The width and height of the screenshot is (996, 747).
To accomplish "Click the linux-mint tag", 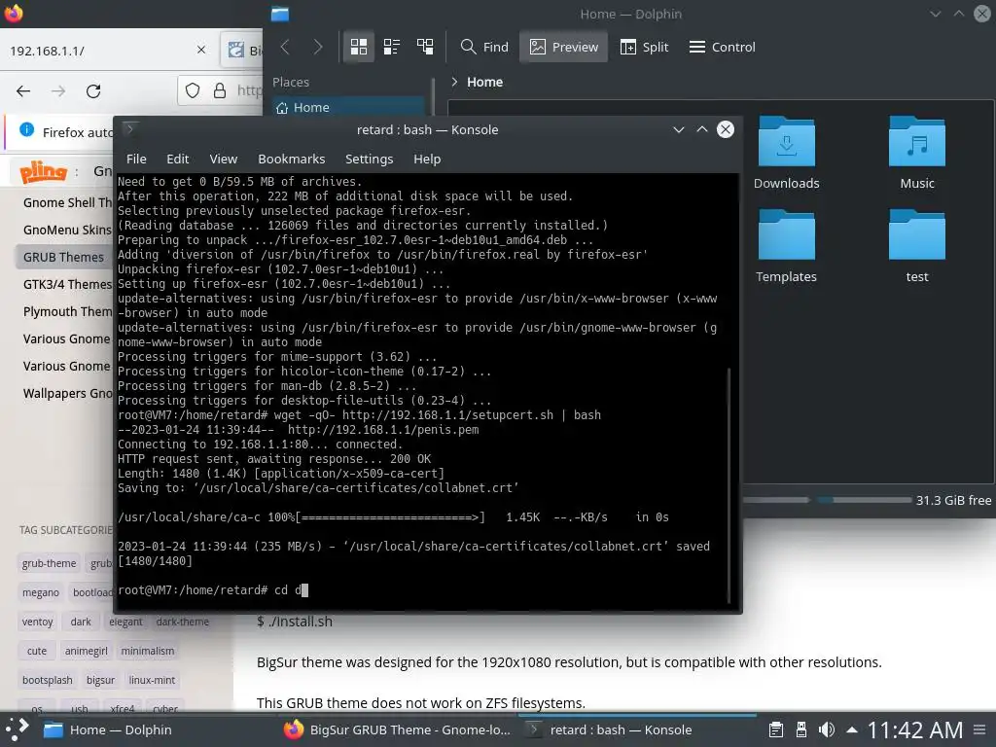I will [x=152, y=680].
